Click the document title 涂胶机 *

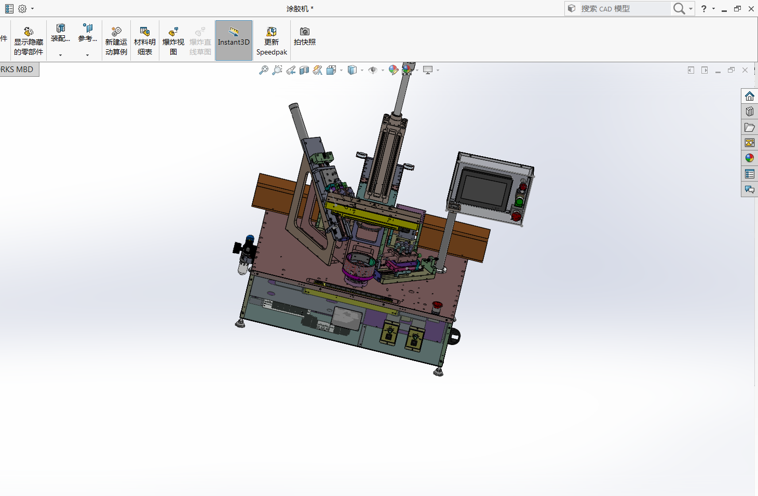coord(300,9)
